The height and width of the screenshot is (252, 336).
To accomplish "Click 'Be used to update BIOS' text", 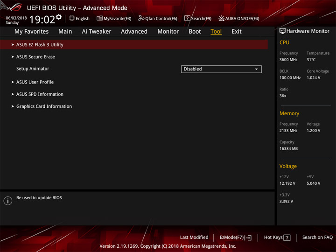I will [x=39, y=198].
